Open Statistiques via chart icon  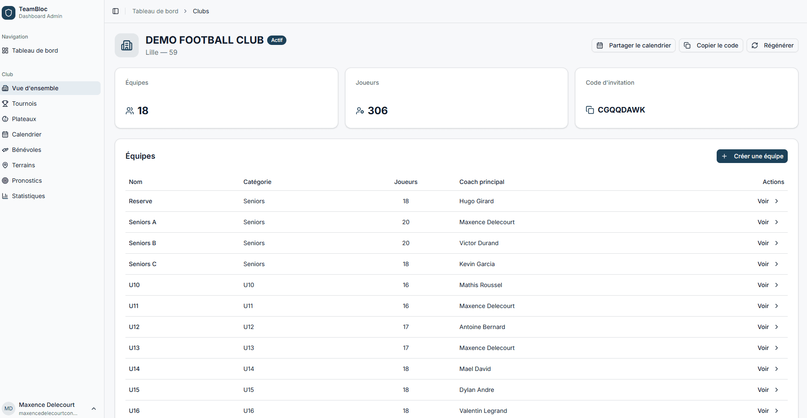(x=5, y=196)
